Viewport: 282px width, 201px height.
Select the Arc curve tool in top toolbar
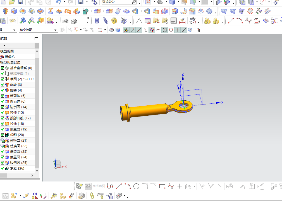[x=240, y=21]
